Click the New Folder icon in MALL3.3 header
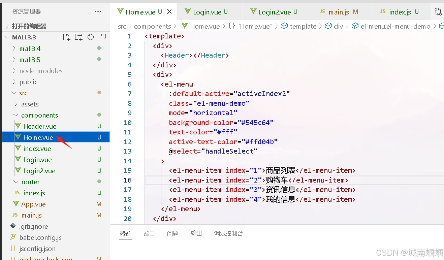The width and height of the screenshot is (444, 260). 78,37
